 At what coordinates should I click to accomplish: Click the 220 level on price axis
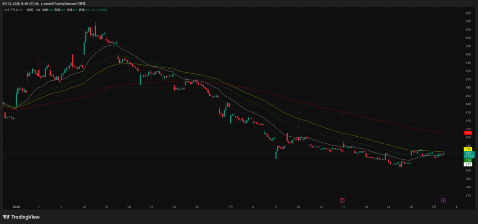point(467,195)
